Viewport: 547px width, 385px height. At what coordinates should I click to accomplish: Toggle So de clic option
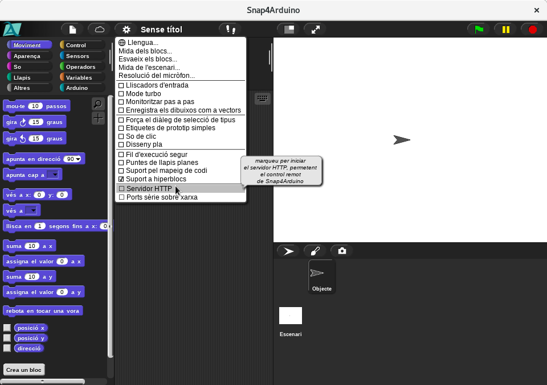point(121,136)
